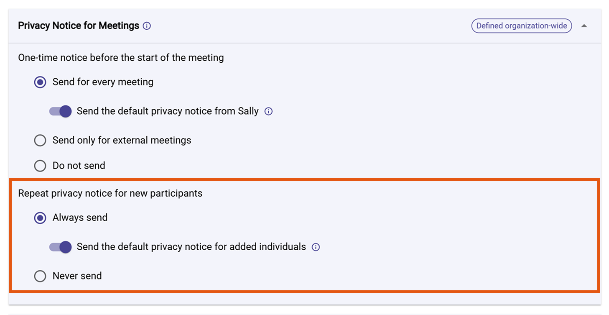Viewport: 609px width, 315px height.
Task: Disable the default privacy notice from Sally
Action: [x=60, y=111]
